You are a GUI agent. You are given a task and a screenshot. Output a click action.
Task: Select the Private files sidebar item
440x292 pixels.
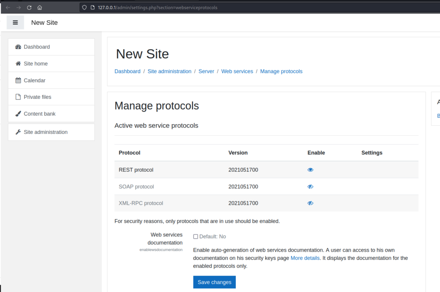(37, 97)
